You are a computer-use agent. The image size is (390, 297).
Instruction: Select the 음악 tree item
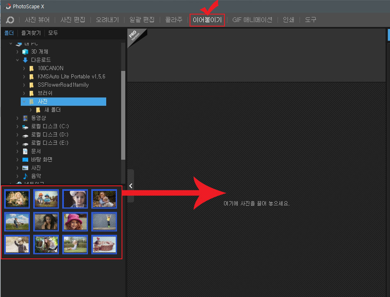(x=36, y=176)
